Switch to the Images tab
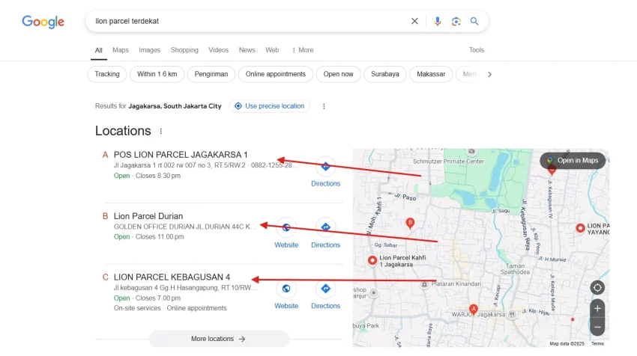This screenshot has height=356, width=637. [x=149, y=50]
